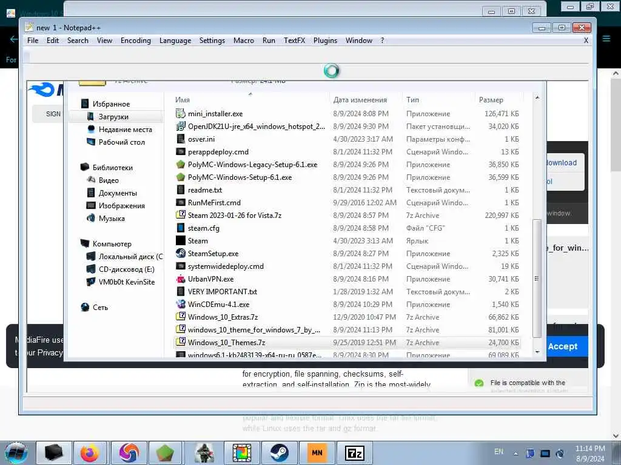Open the Encoding menu in Notepad++
This screenshot has height=465, width=621.
(136, 41)
